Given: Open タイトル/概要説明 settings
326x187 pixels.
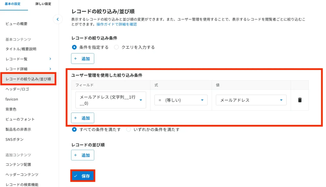Looking at the screenshot, I should pyautogui.click(x=21, y=49).
